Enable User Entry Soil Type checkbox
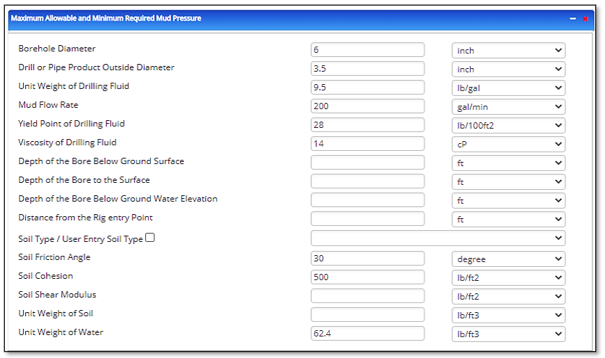This screenshot has width=605, height=358. coord(150,238)
